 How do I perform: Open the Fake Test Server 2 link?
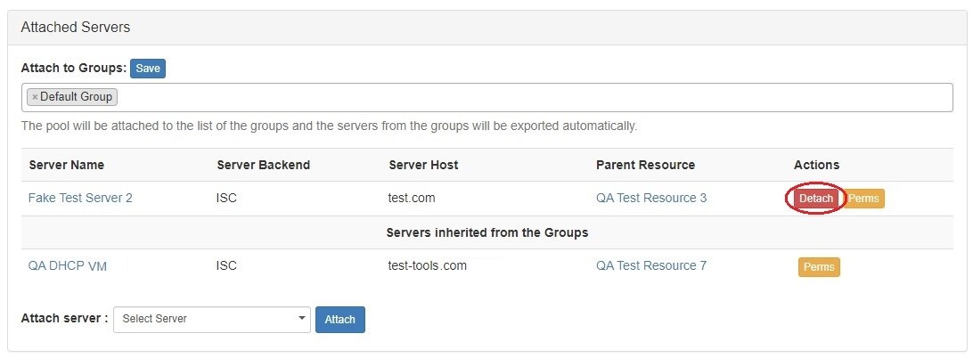[80, 198]
